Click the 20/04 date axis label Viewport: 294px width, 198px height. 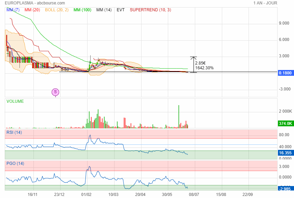pos(140,195)
